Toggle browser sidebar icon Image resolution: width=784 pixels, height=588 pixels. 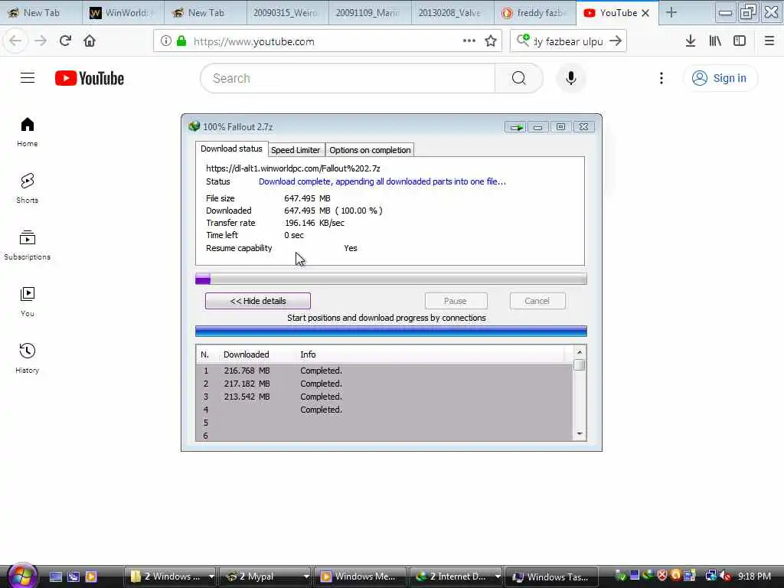pos(740,41)
